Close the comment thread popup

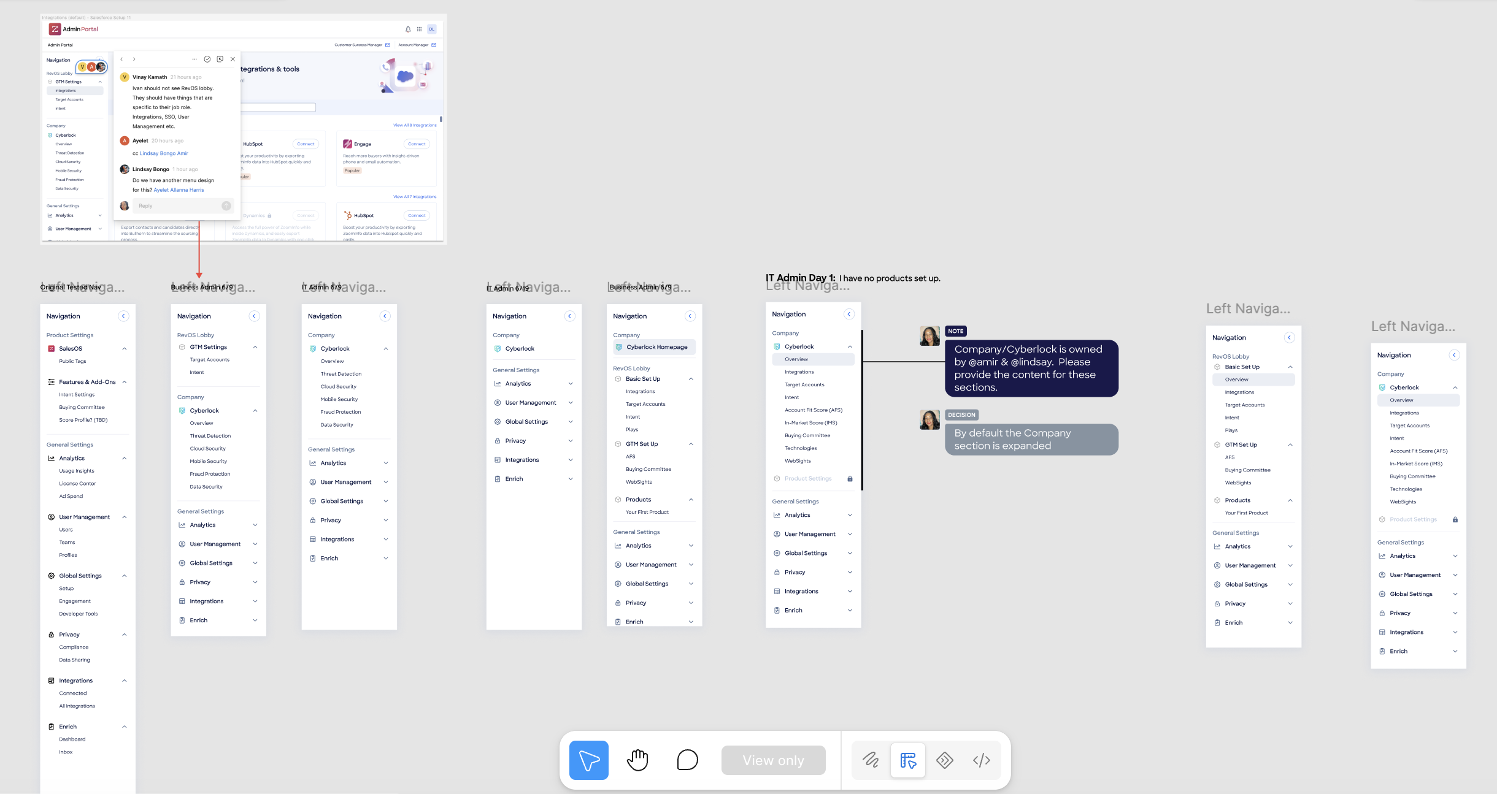point(233,59)
